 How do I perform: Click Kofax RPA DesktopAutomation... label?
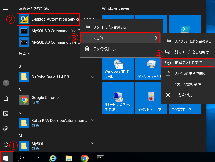[x=59, y=121]
